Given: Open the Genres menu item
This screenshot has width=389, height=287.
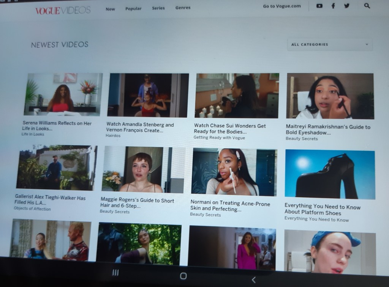Looking at the screenshot, I should tap(183, 8).
